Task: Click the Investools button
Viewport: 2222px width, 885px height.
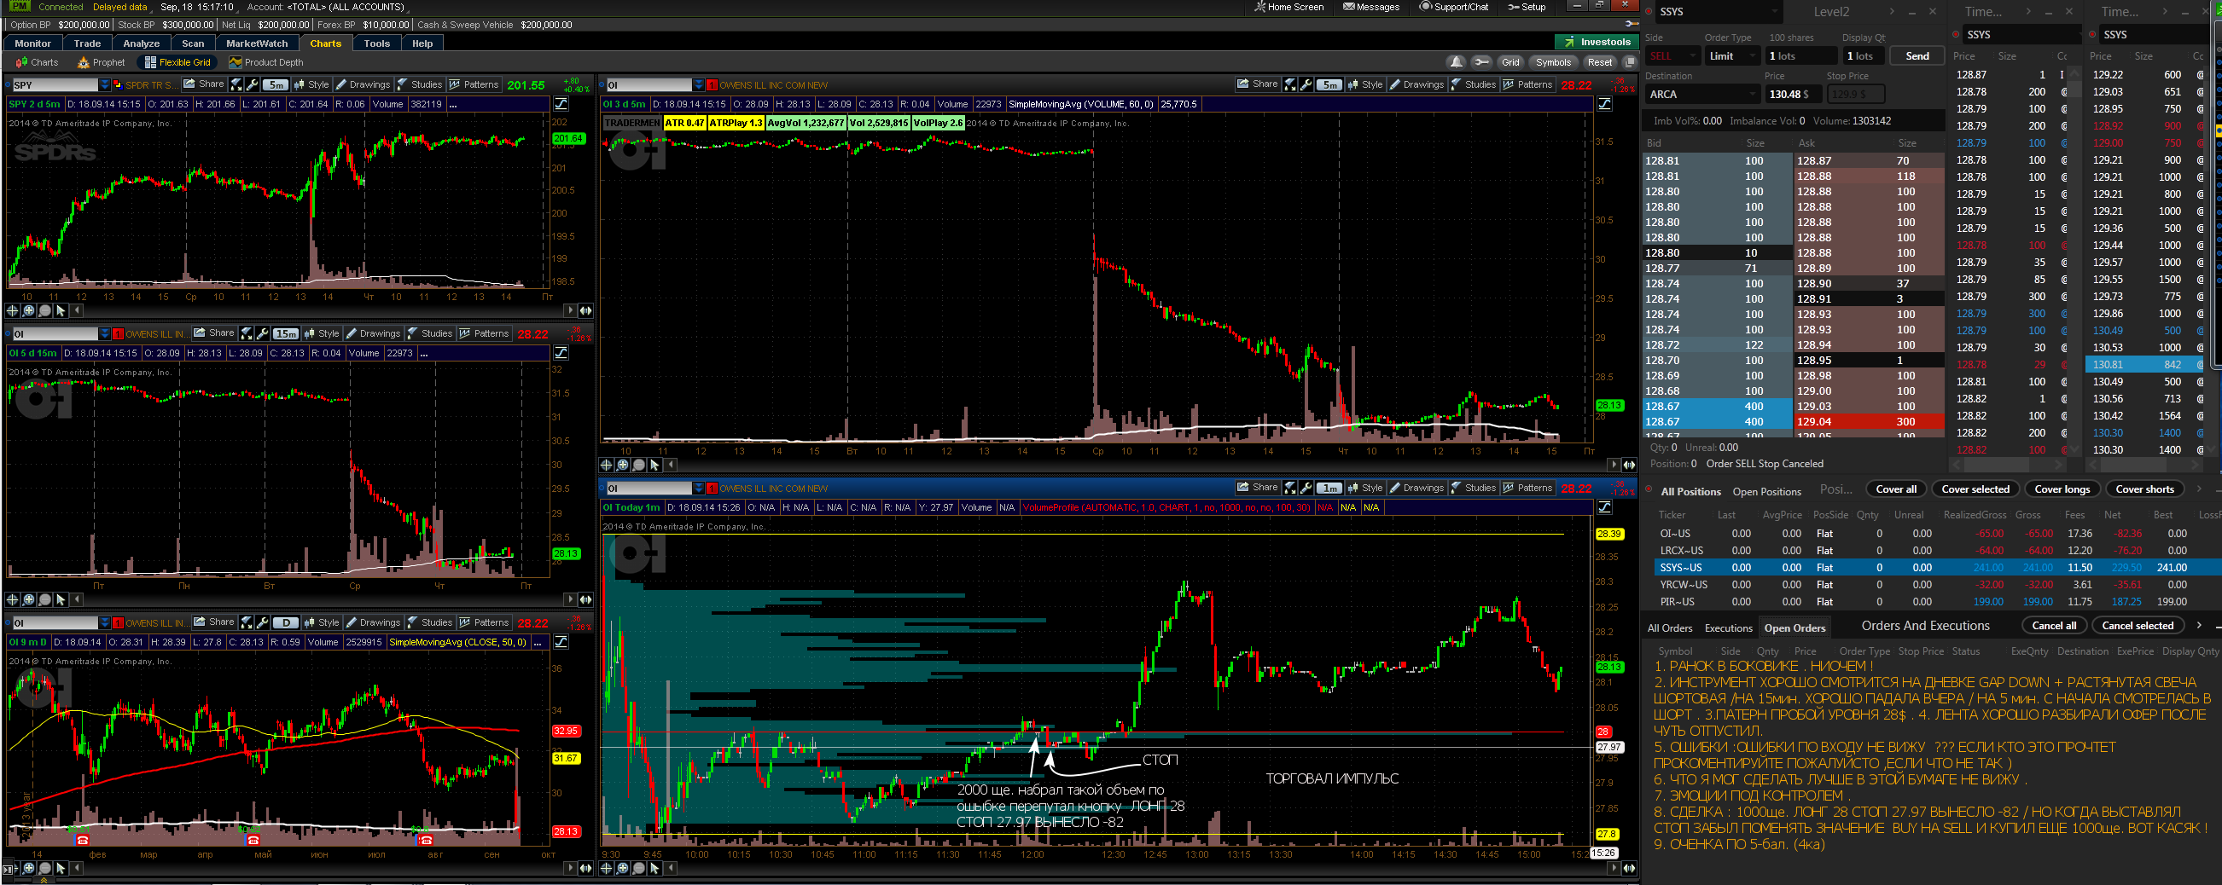Action: pyautogui.click(x=1596, y=43)
